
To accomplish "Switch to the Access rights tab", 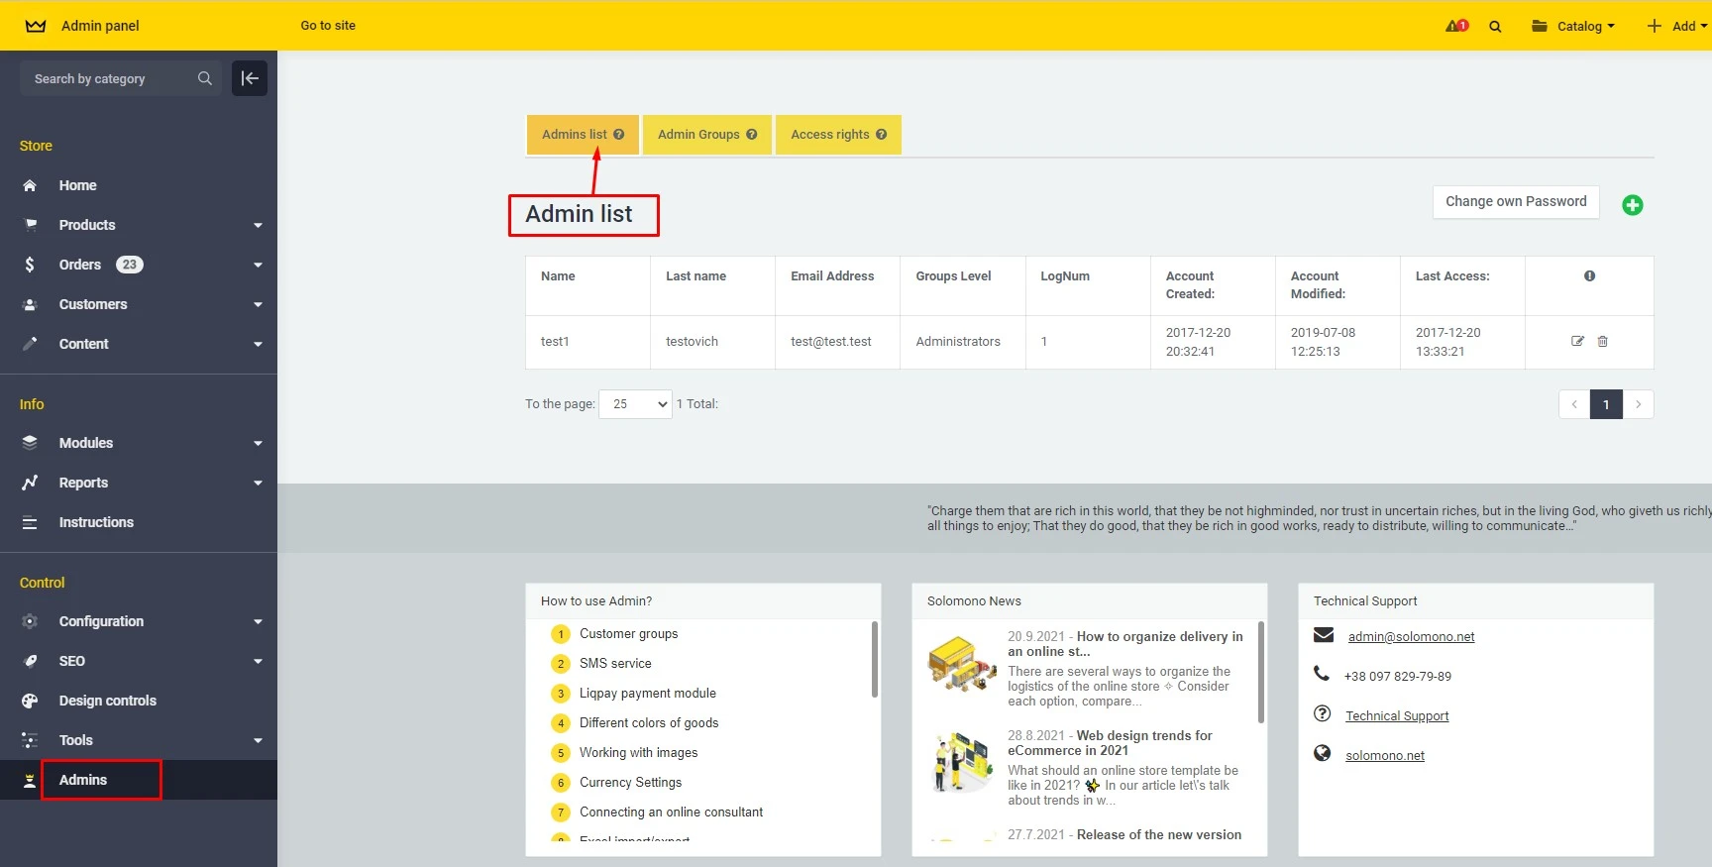I will pyautogui.click(x=838, y=135).
